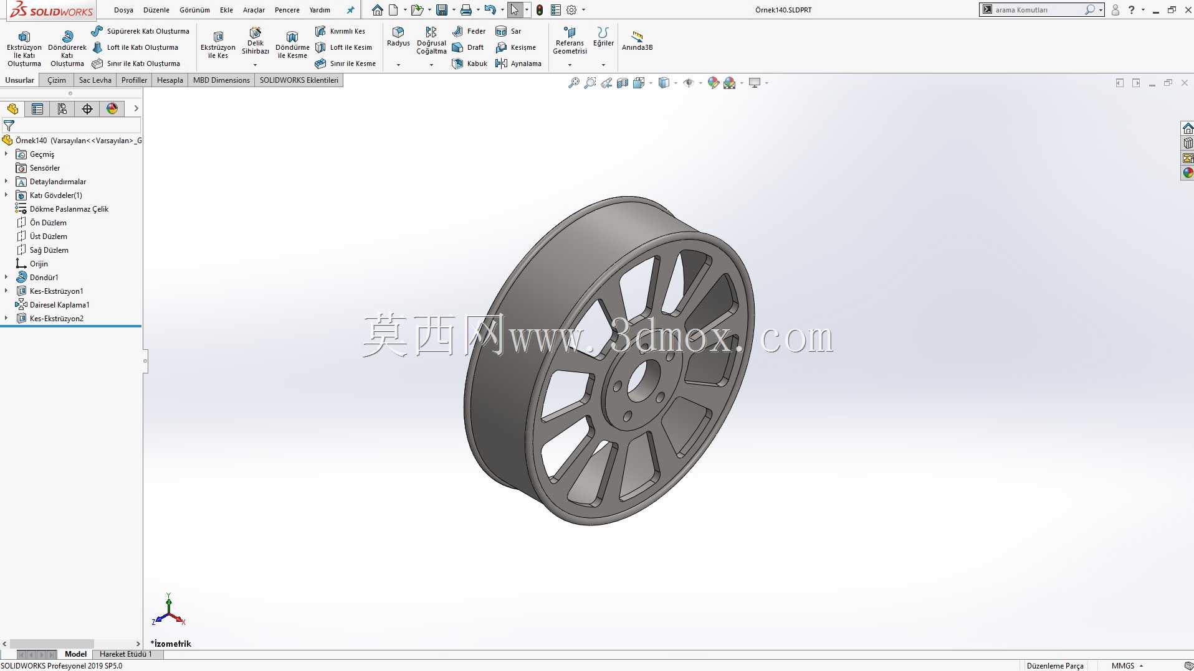This screenshot has width=1194, height=671.
Task: Select the Sar wrap tool
Action: (x=509, y=31)
